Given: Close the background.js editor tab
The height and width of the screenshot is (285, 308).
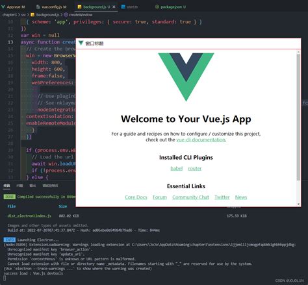Looking at the screenshot, I should pos(114,7).
